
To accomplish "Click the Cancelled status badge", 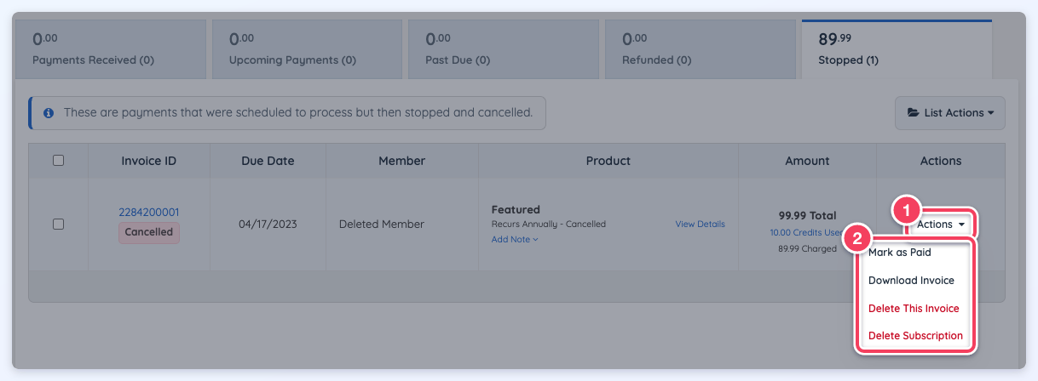I will (x=149, y=232).
